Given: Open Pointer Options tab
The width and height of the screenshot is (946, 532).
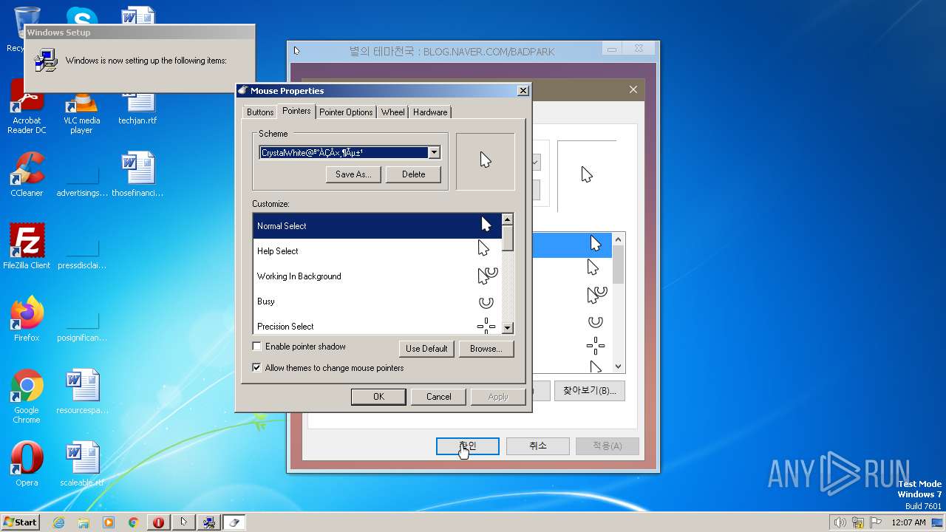Looking at the screenshot, I should 346,112.
